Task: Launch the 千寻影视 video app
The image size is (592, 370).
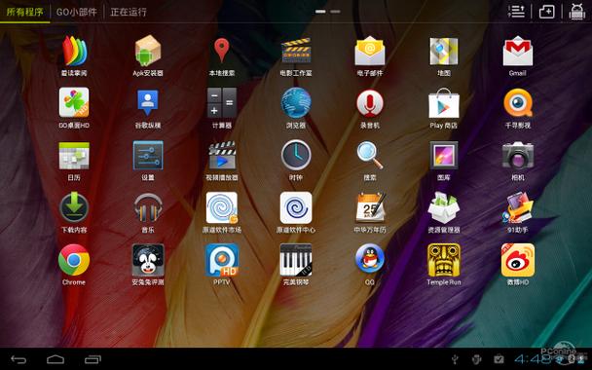Action: click(x=518, y=102)
